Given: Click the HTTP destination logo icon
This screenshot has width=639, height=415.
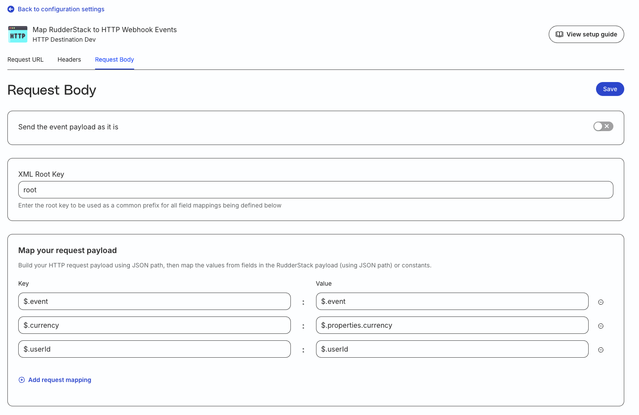Looking at the screenshot, I should (x=18, y=34).
